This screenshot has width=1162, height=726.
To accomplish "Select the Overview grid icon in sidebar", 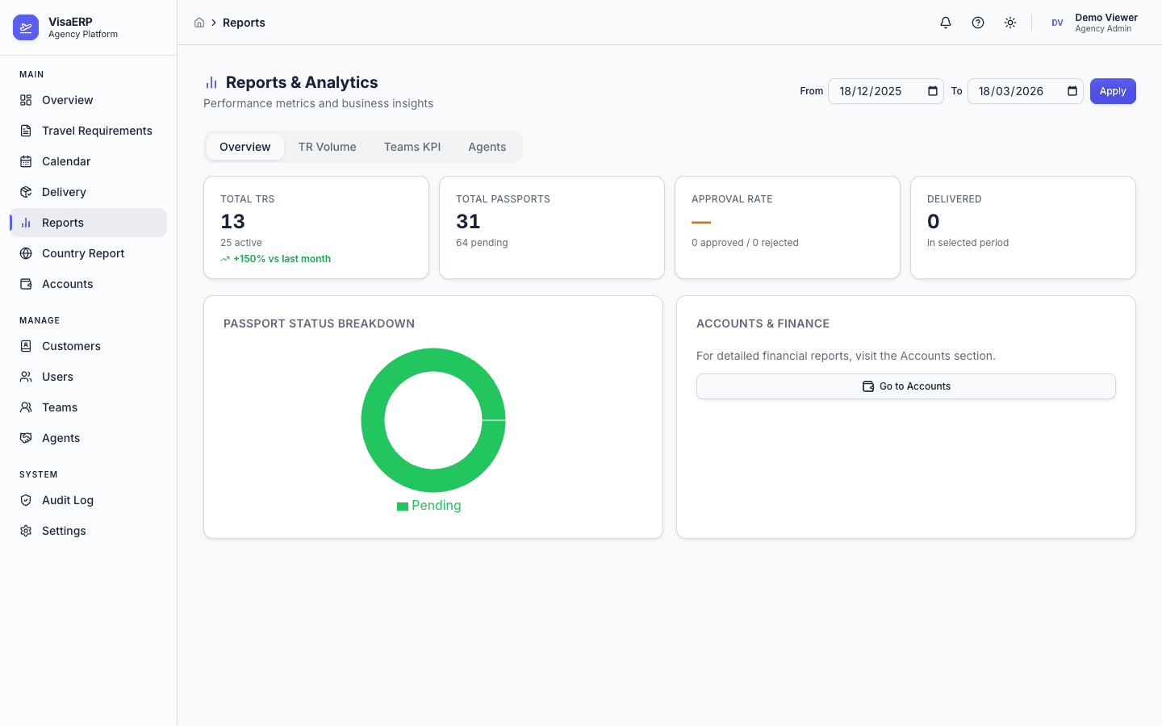I will pos(27,99).
